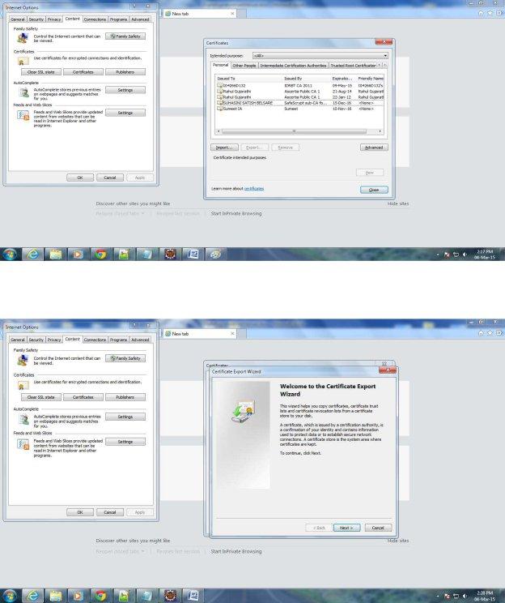
Task: Open Advanced tab in Internet Options beside Export Wizard
Action: click(140, 340)
